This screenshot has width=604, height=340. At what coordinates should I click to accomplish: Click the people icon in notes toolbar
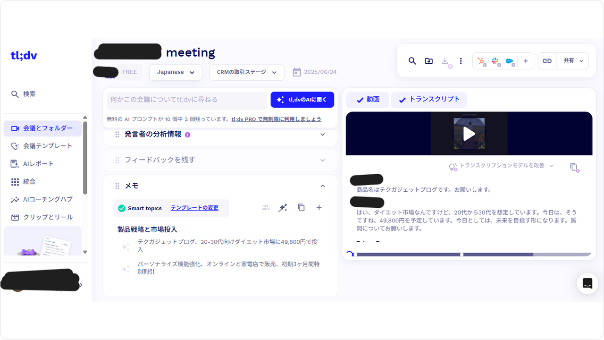tap(266, 207)
